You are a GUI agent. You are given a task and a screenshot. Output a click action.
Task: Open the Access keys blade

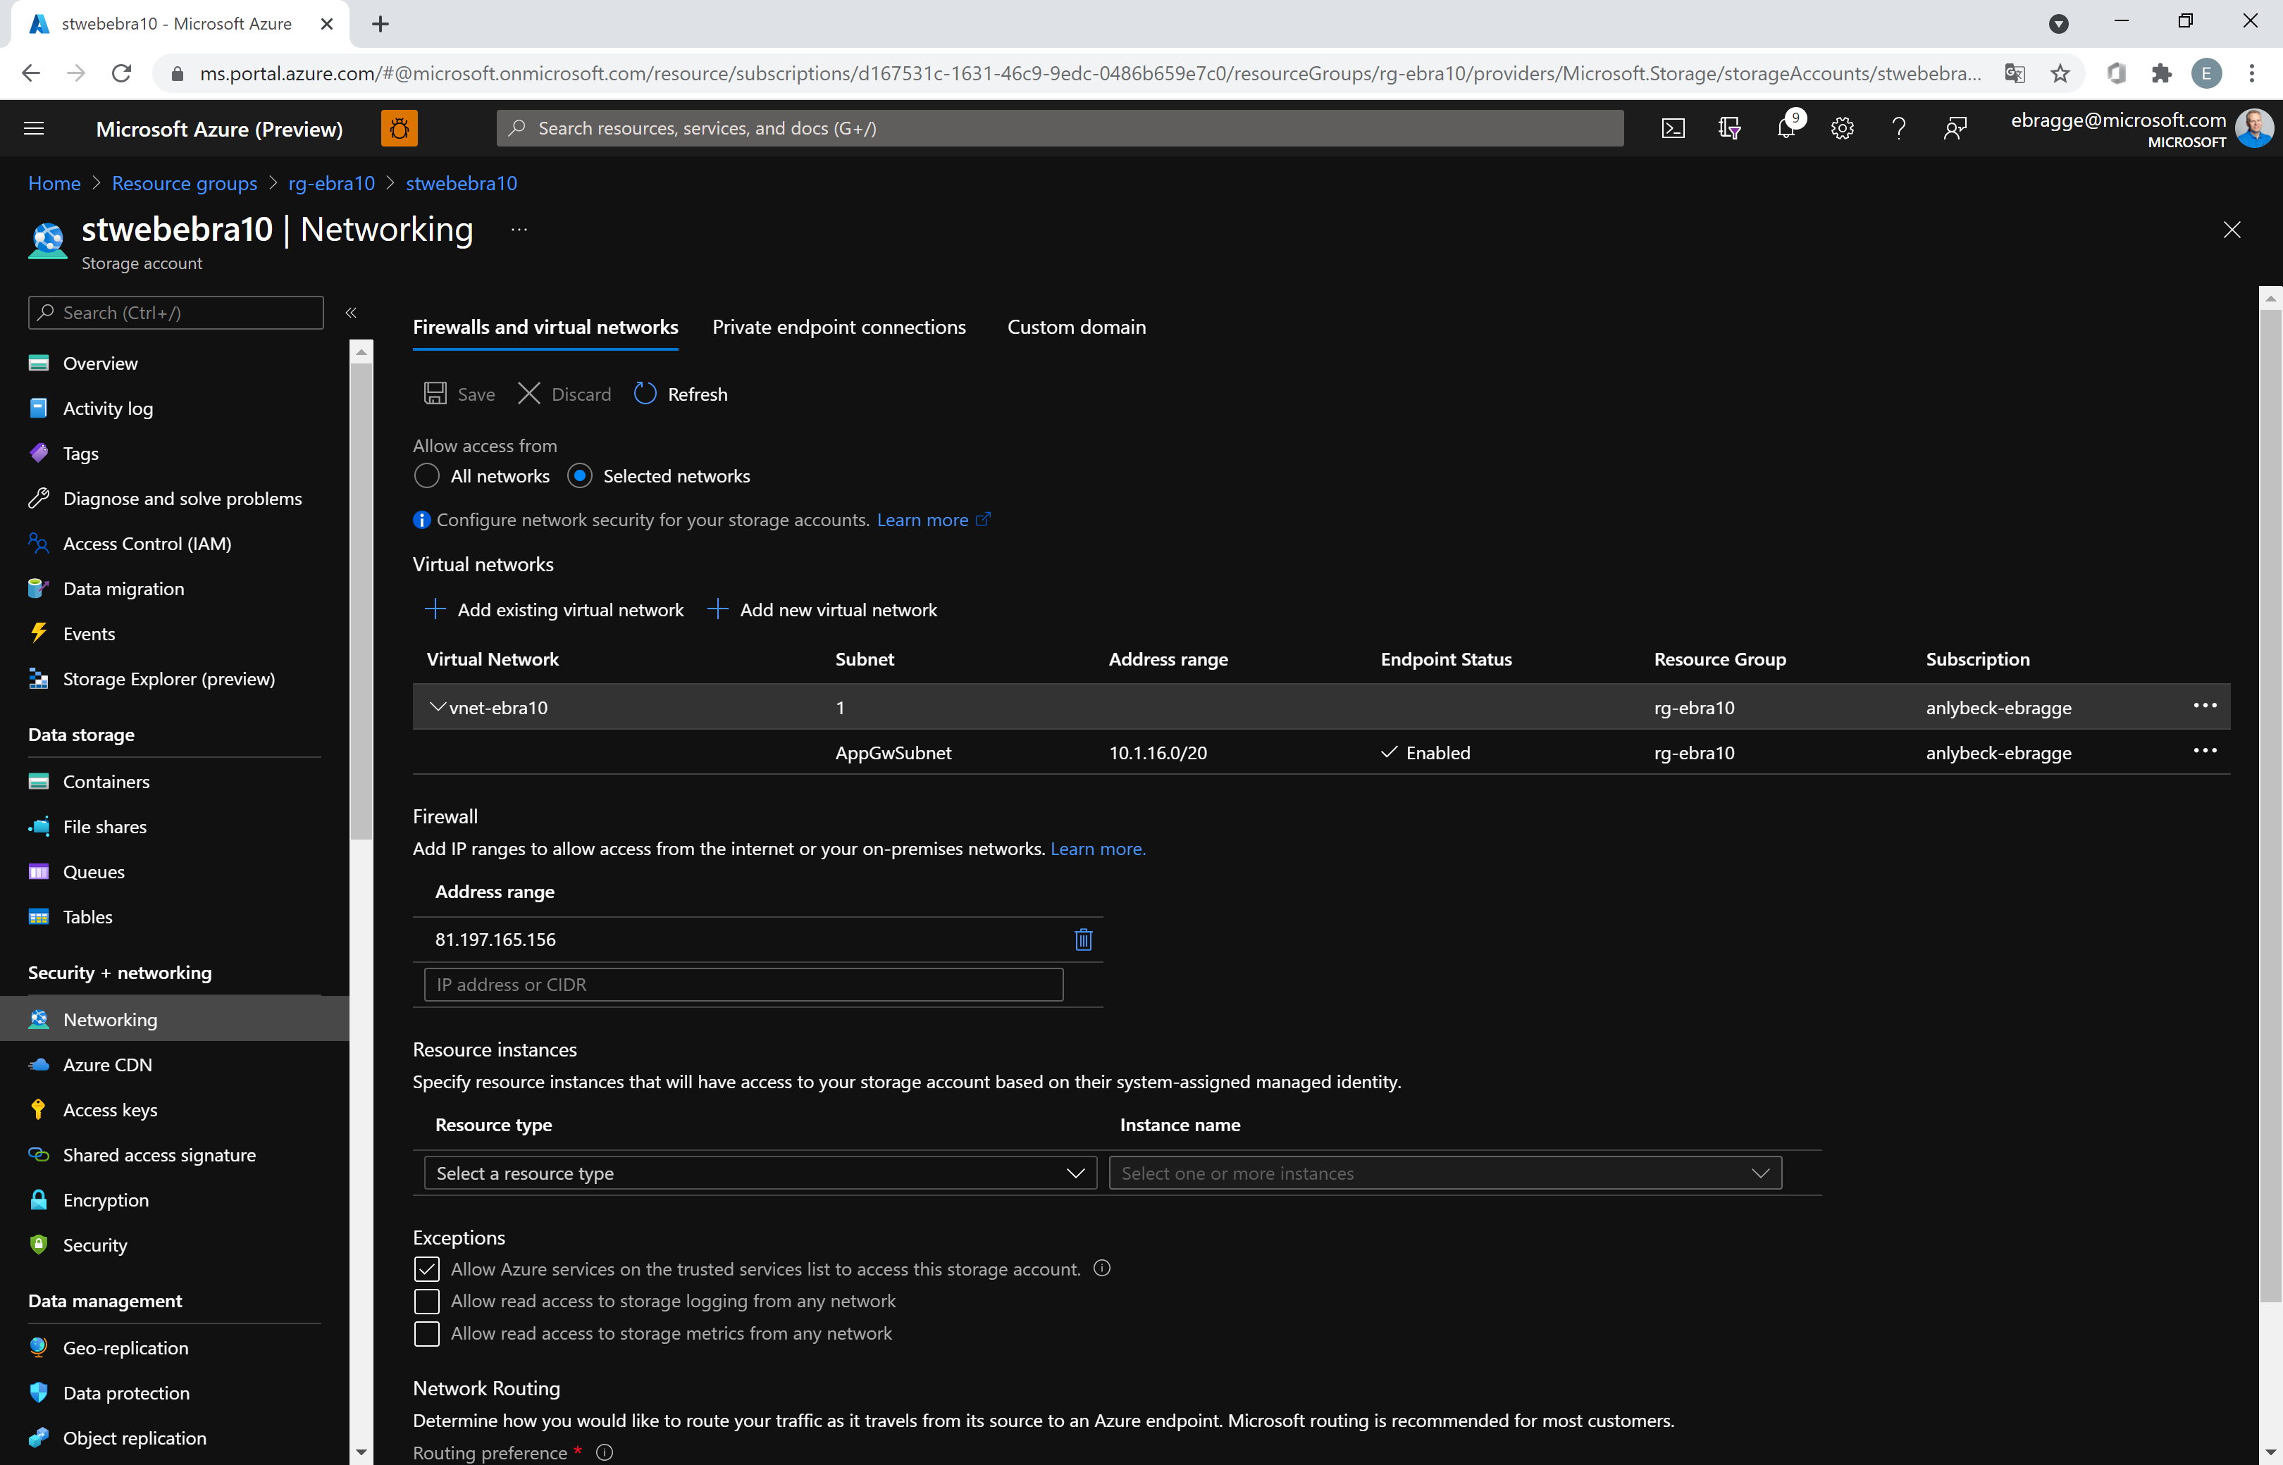click(x=111, y=1109)
